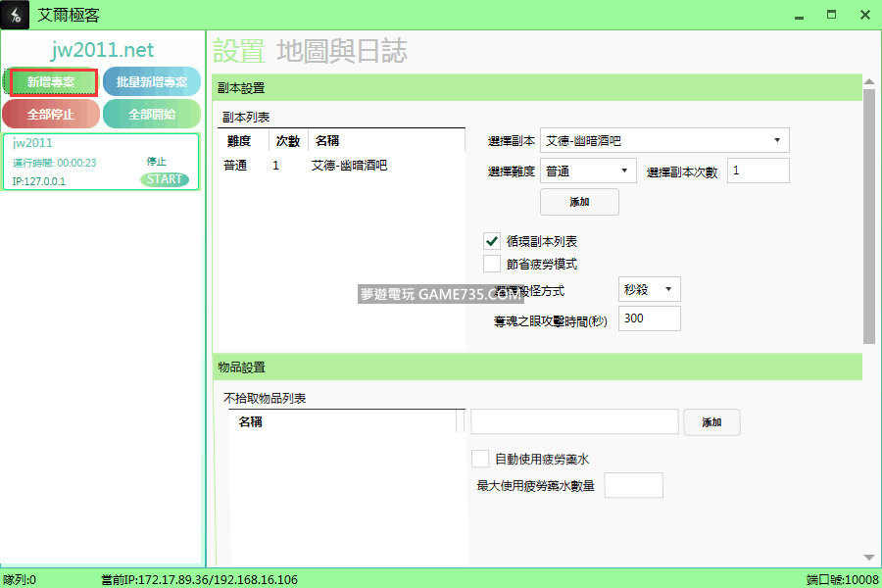This screenshot has height=588, width=882.
Task: Enable 自動使用疲勞藥水 checkbox
Action: [x=480, y=459]
